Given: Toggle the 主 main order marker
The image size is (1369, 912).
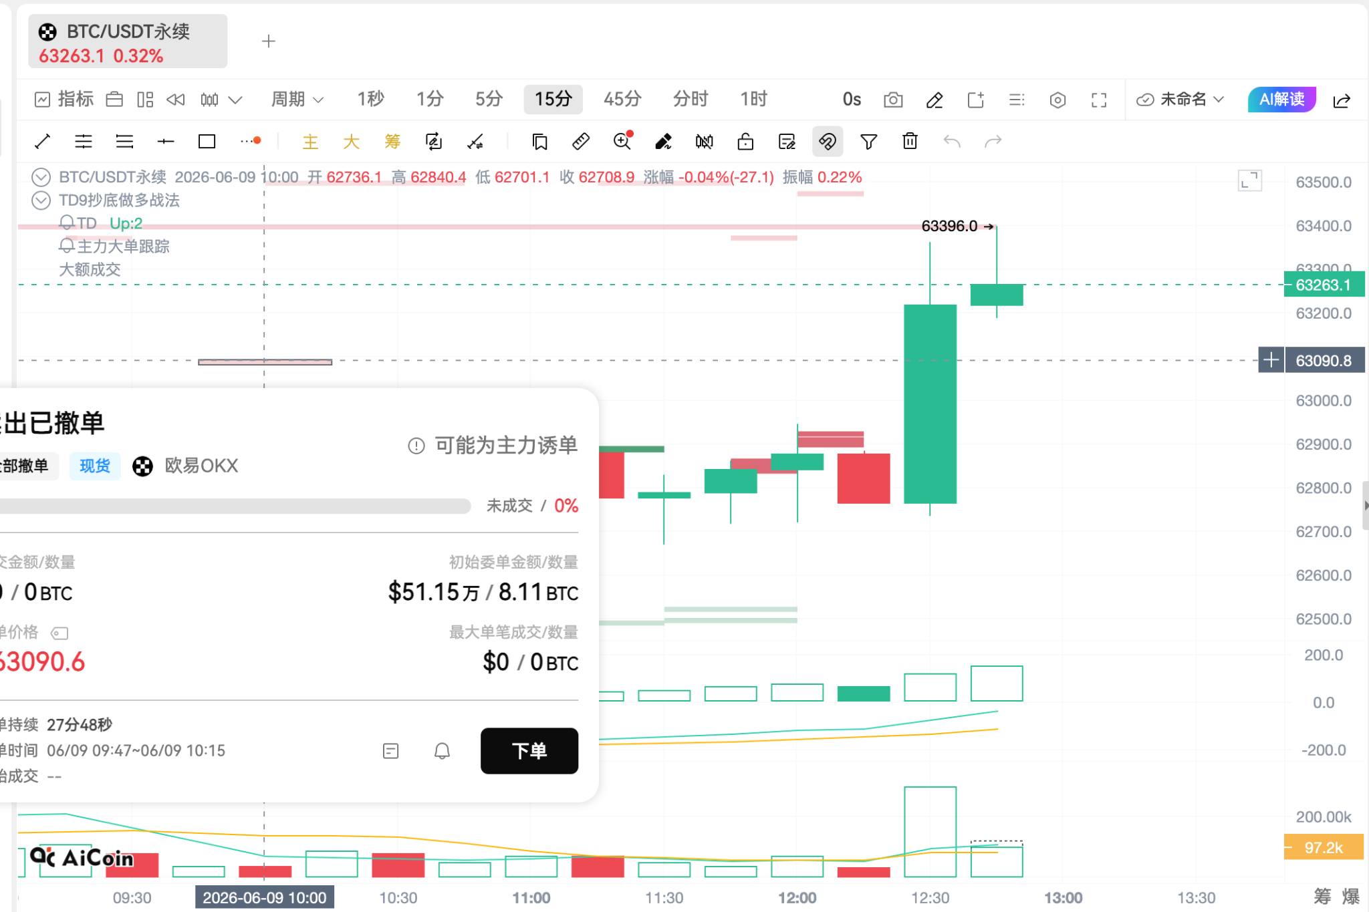Looking at the screenshot, I should pyautogui.click(x=310, y=142).
